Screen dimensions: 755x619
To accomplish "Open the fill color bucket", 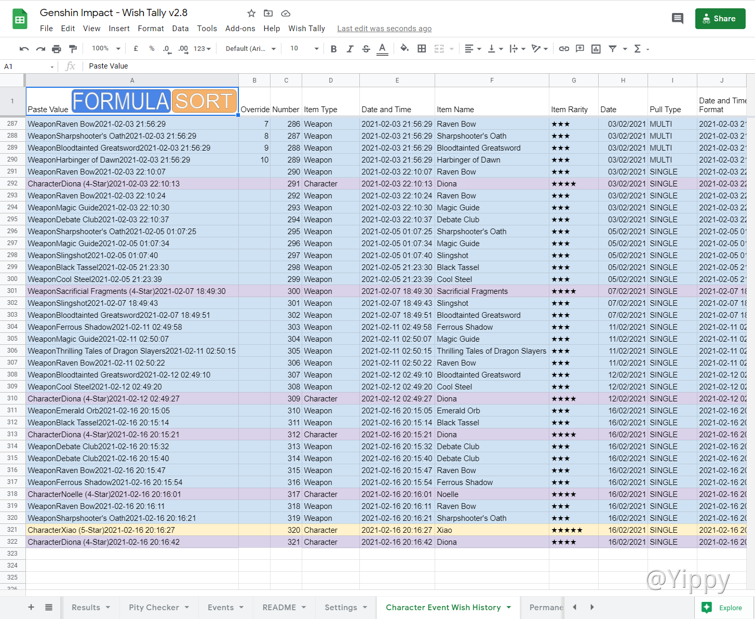I will (405, 49).
